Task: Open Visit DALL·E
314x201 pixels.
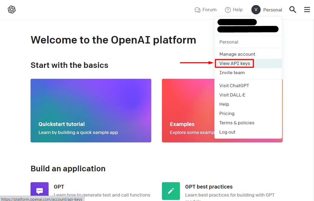Action: pos(232,95)
